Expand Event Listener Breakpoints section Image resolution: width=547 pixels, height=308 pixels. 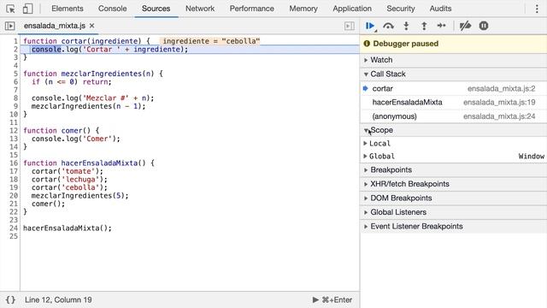[453, 226]
